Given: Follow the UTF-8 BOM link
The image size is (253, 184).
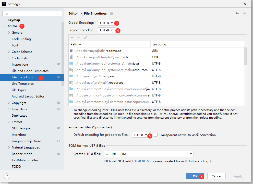Looking at the screenshot, I should click(141, 161).
